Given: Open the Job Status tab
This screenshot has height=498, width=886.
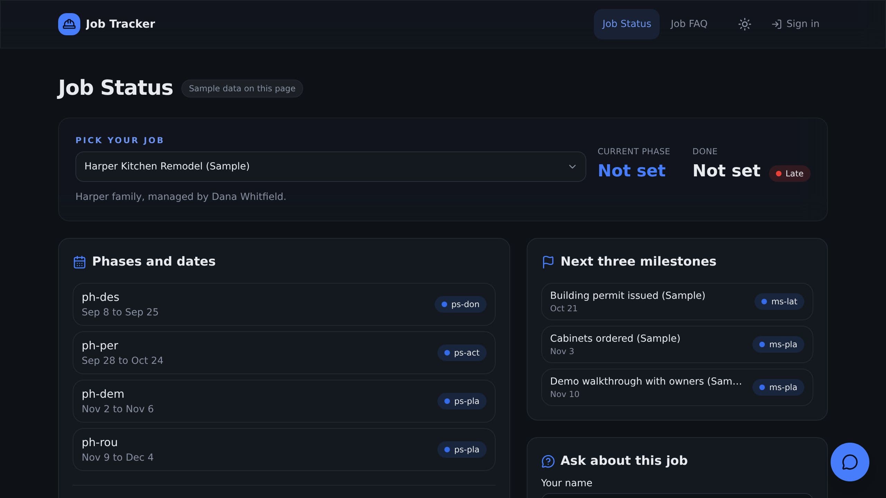Looking at the screenshot, I should coord(626,24).
